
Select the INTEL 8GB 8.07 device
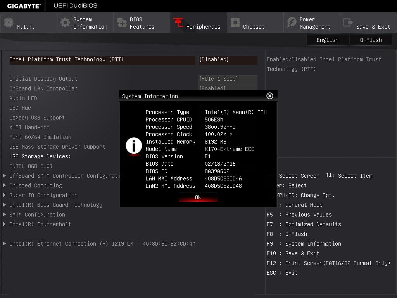click(31, 166)
